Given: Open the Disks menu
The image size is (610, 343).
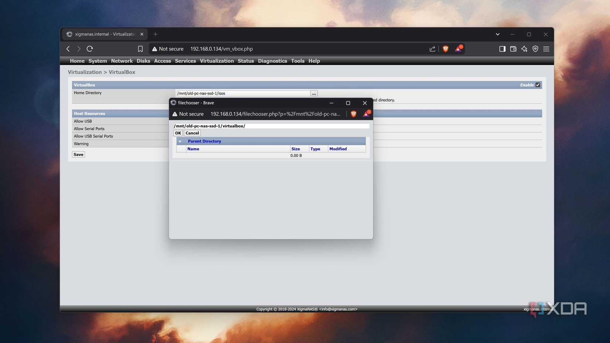Looking at the screenshot, I should pos(143,61).
